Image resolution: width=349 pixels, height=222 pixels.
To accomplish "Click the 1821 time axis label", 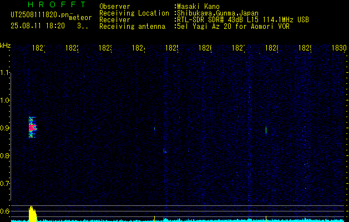I will pos(39,48).
